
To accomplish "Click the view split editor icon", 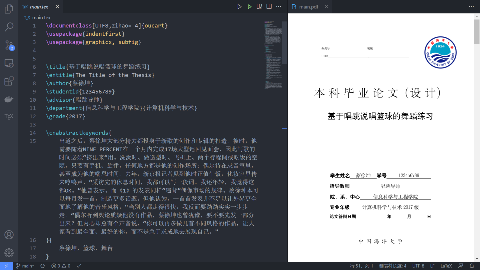I will (x=269, y=6).
